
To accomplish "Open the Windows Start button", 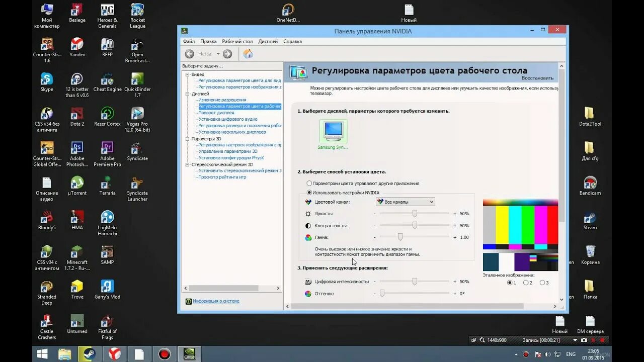I will click(x=42, y=354).
